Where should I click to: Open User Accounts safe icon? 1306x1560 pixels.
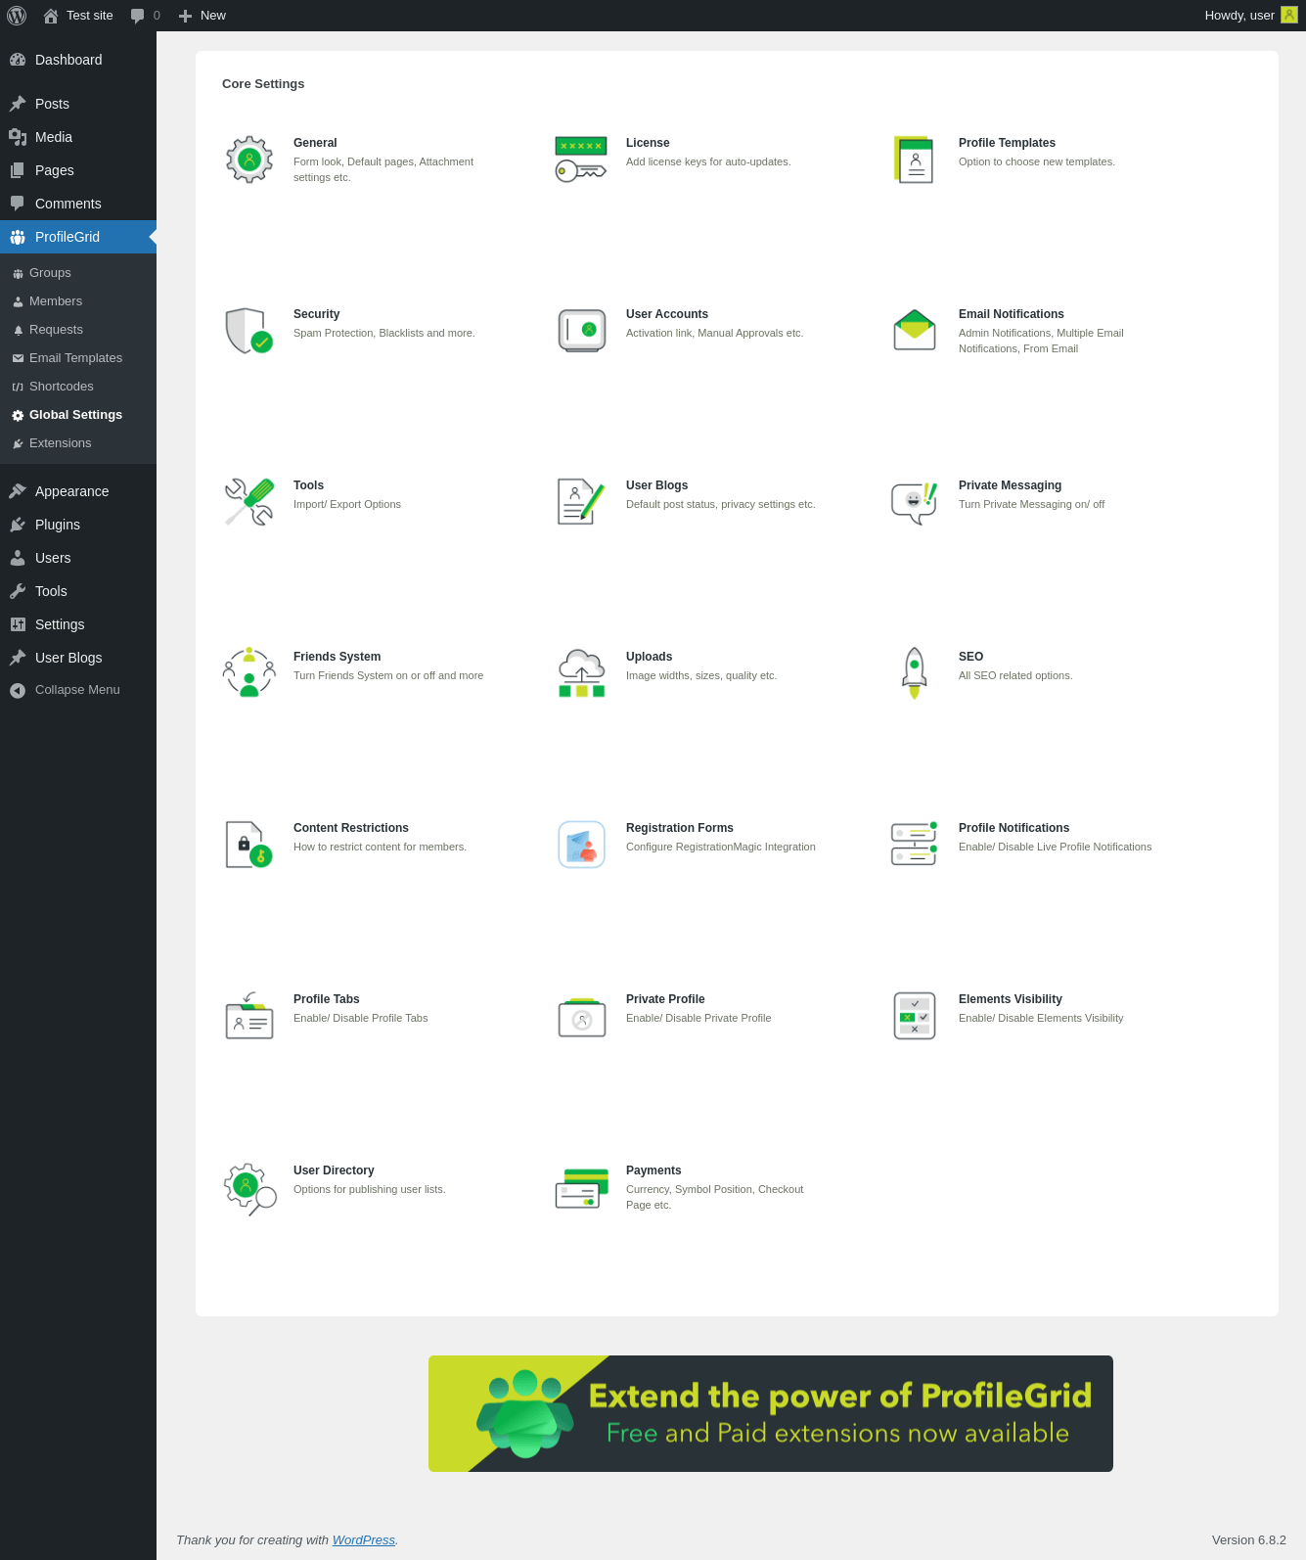point(582,331)
